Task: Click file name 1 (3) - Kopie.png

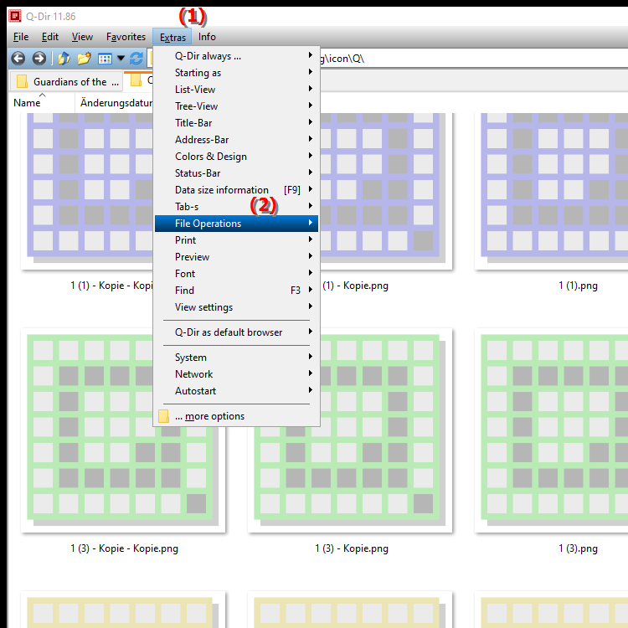Action: (351, 548)
